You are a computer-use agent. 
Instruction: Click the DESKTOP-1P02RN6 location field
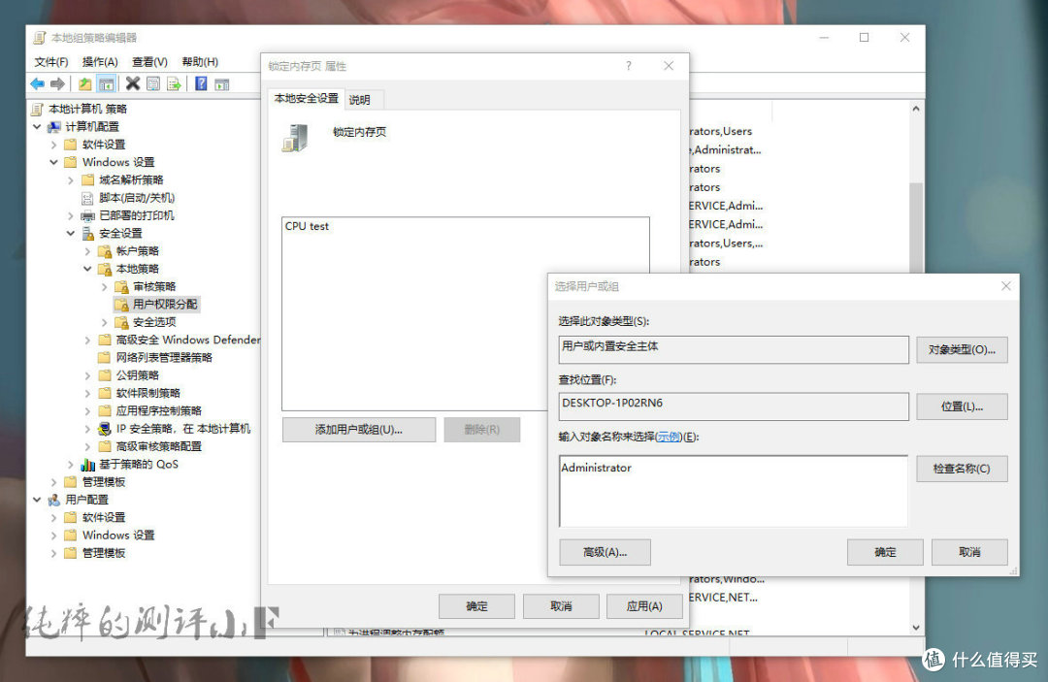point(734,406)
